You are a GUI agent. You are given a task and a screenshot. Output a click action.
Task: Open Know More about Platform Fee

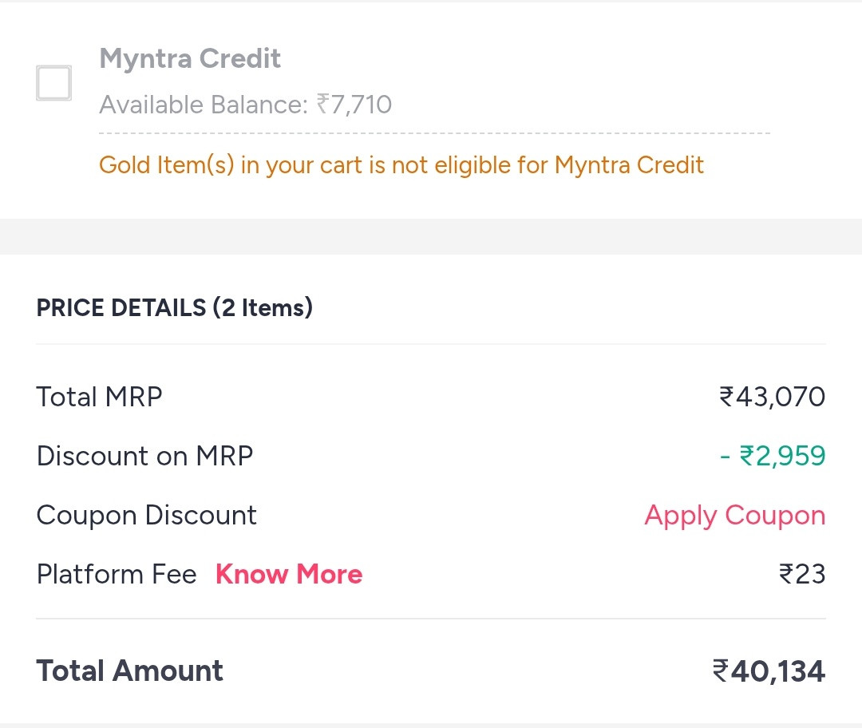289,575
